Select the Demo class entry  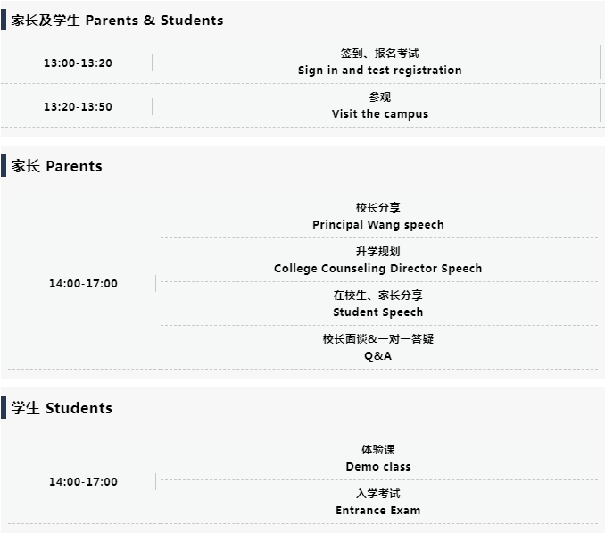click(x=378, y=467)
